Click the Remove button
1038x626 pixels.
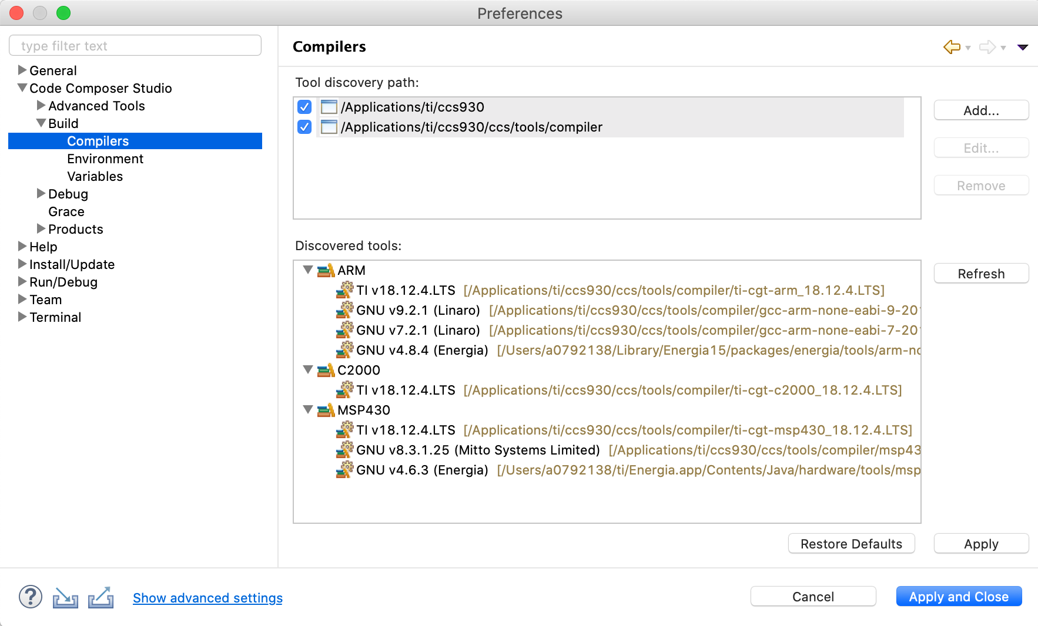click(981, 186)
